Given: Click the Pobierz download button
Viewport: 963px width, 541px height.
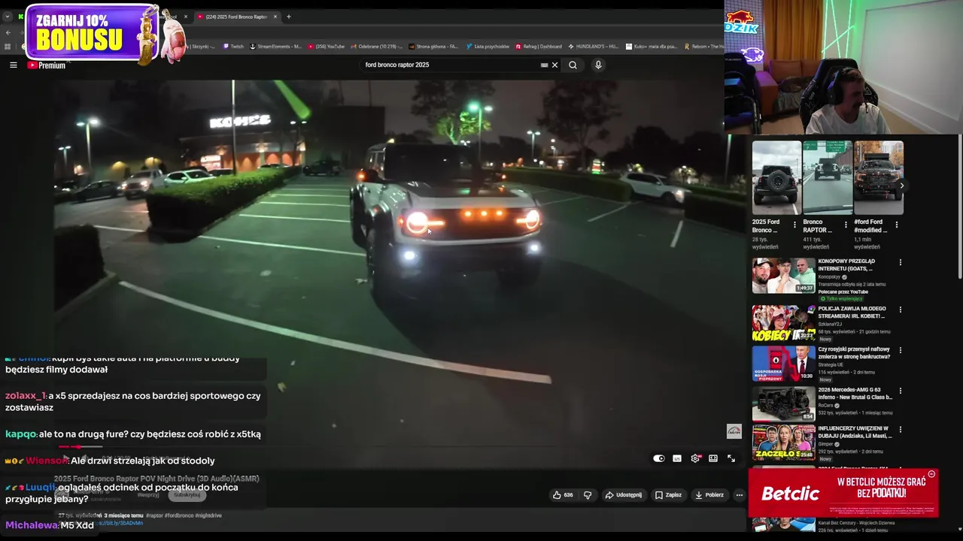Looking at the screenshot, I should (709, 495).
